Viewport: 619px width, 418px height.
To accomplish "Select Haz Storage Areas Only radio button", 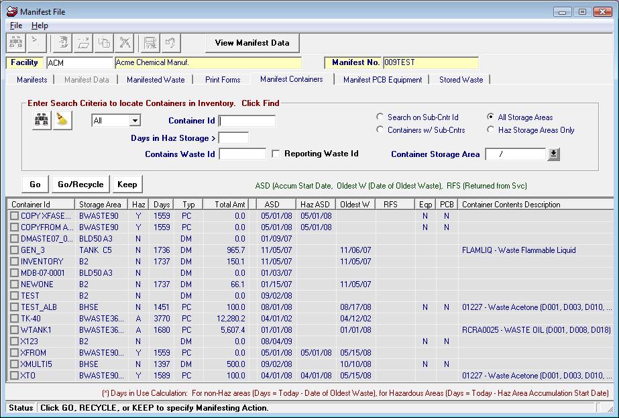I will [x=490, y=129].
